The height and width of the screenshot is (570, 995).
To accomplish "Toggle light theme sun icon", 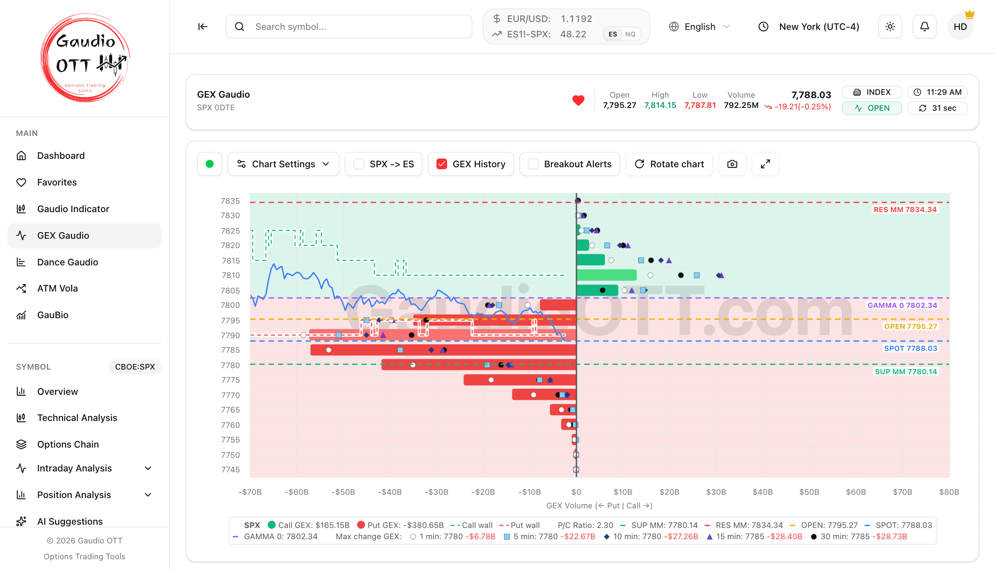I will click(890, 27).
